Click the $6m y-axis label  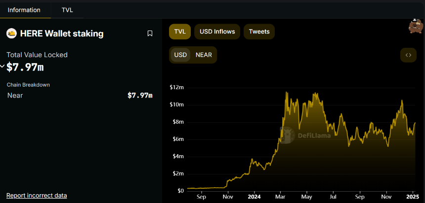point(178,139)
